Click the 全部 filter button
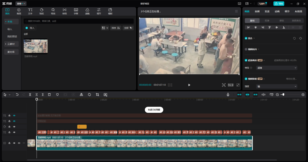This screenshot has width=308, height=162. [x=128, y=28]
